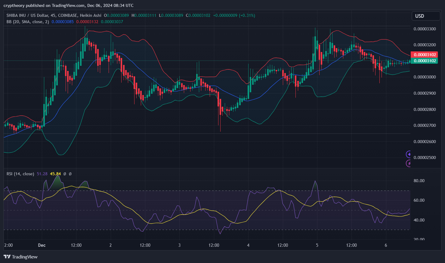The height and width of the screenshot is (263, 445).
Task: Click the low value L0.00003089
Action: pos(171,15)
